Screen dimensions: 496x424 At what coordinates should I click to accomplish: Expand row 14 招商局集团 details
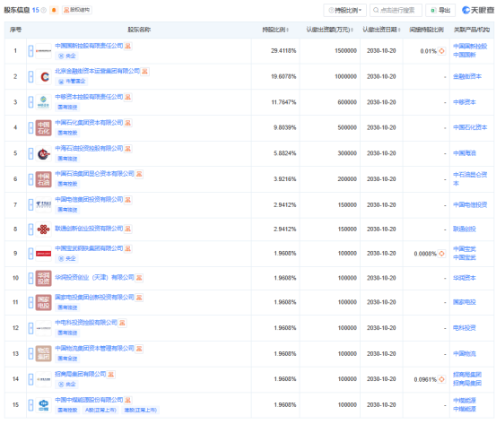[30, 379]
